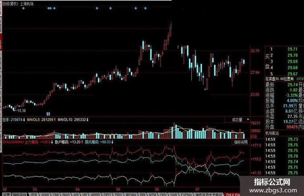The height and width of the screenshot is (196, 304).
Task: Click the 日线(复权) chart title
Action: 10,4
